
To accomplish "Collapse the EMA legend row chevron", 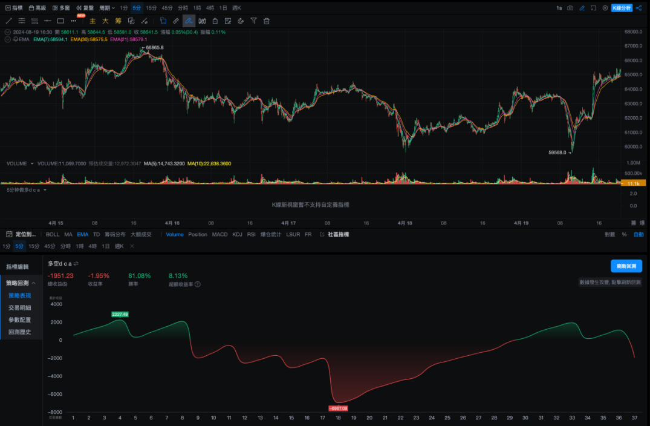I will [x=7, y=39].
